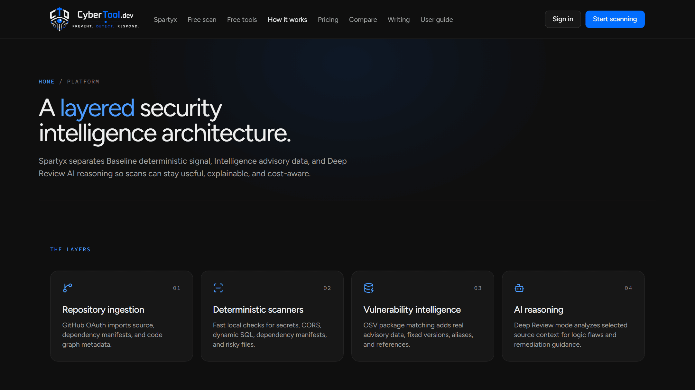This screenshot has width=695, height=390.
Task: Click THE LAYERS section label
Action: pos(70,249)
